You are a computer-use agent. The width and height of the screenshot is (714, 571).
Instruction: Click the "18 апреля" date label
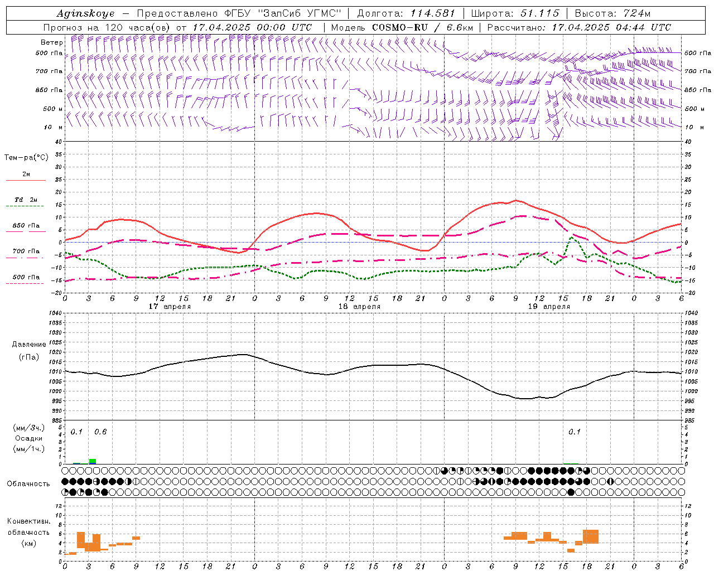pos(359,306)
